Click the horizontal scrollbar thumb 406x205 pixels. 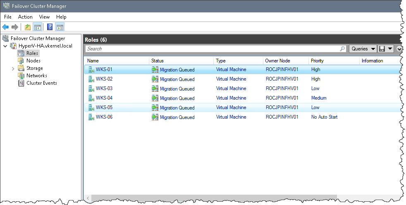click(214, 198)
